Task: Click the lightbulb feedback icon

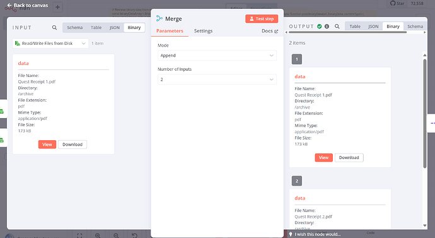Action: pyautogui.click(x=291, y=234)
